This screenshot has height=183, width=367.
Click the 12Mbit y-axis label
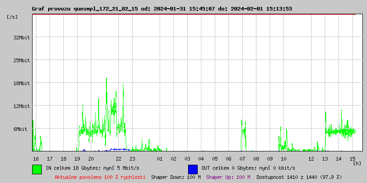pyautogui.click(x=22, y=106)
